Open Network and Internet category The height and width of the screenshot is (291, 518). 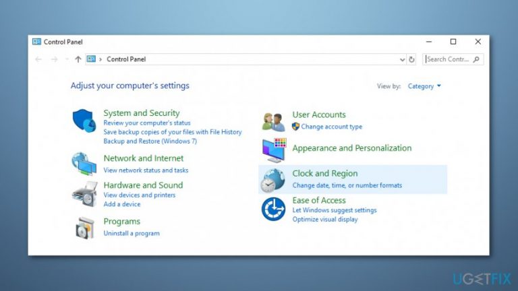pyautogui.click(x=144, y=158)
